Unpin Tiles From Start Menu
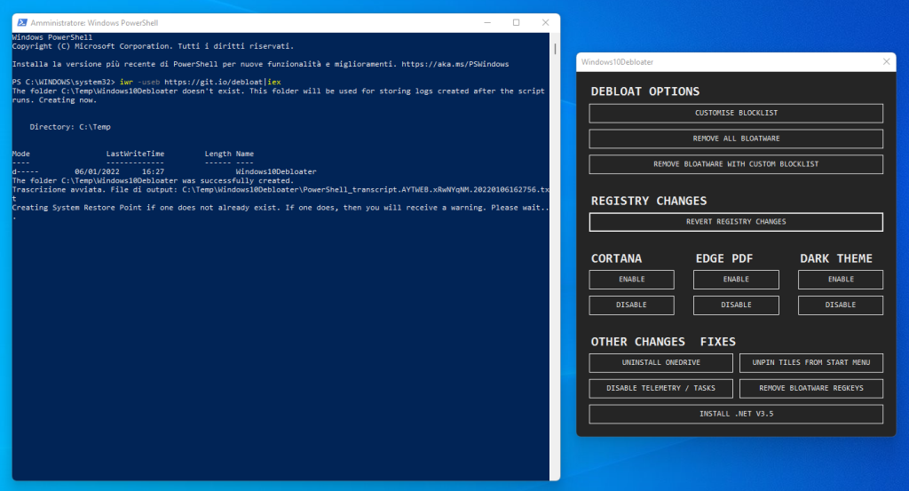This screenshot has width=909, height=491. tap(810, 363)
